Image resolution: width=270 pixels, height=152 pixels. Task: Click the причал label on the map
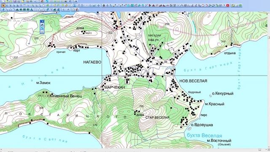(61, 52)
